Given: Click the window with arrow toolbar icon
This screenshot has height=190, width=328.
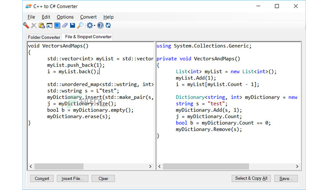Looking at the screenshot, I should coord(49,26).
